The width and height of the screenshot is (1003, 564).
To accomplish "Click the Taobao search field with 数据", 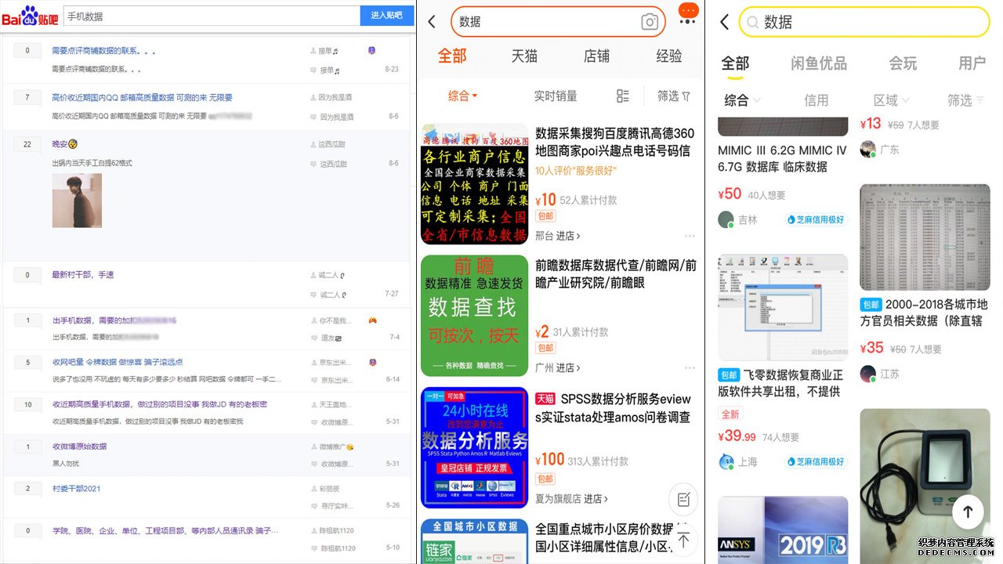I will tap(558, 22).
